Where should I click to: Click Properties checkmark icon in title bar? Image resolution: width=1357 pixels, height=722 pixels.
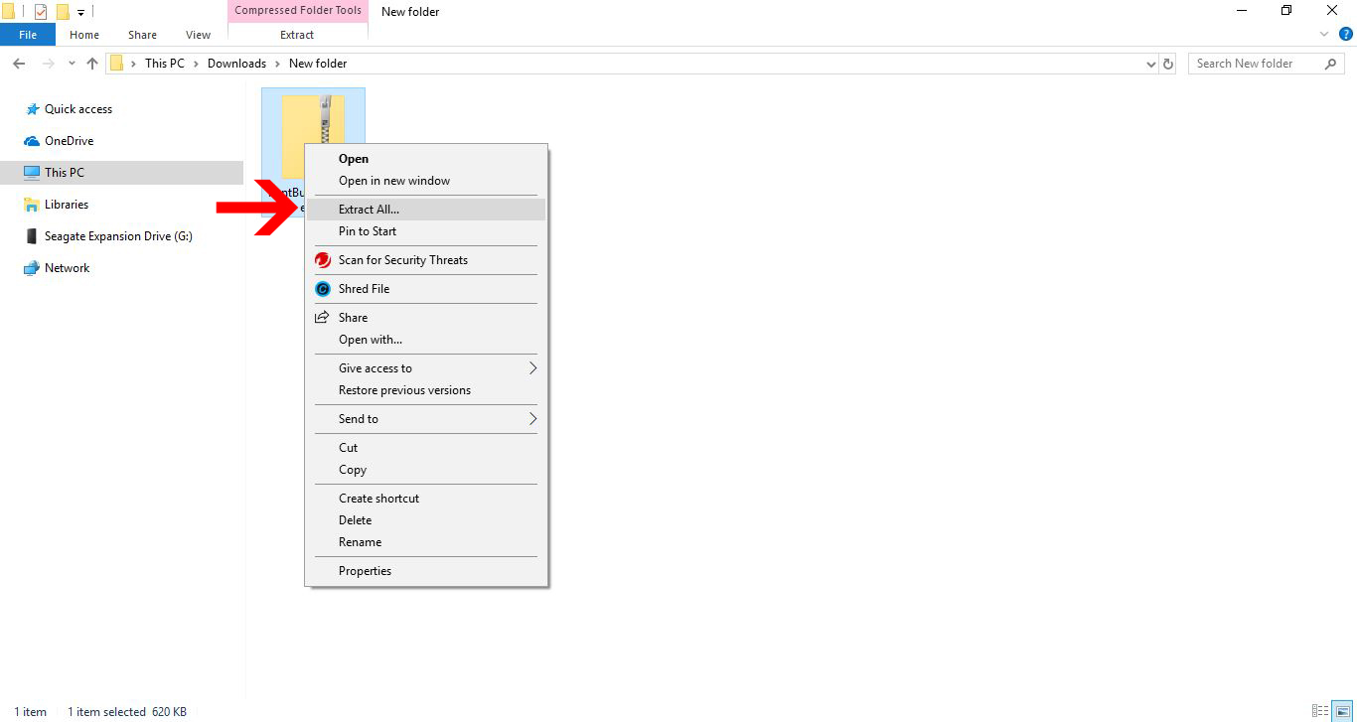pos(40,12)
